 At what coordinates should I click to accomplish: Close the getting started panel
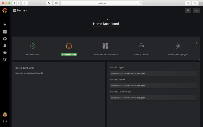pyautogui.click(x=197, y=43)
